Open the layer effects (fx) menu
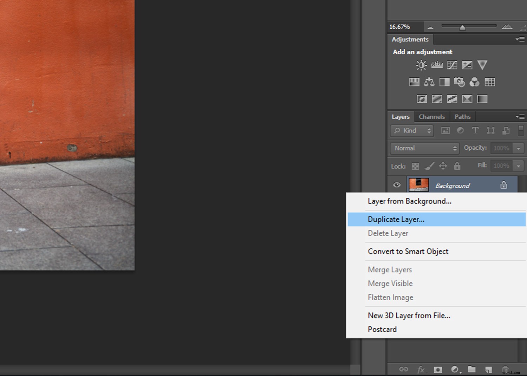 pos(421,370)
